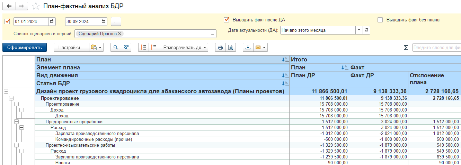Image resolution: width=461 pixels, height=165 pixels.
Task: Open 'Разворачивать до' dropdown
Action: [185, 48]
